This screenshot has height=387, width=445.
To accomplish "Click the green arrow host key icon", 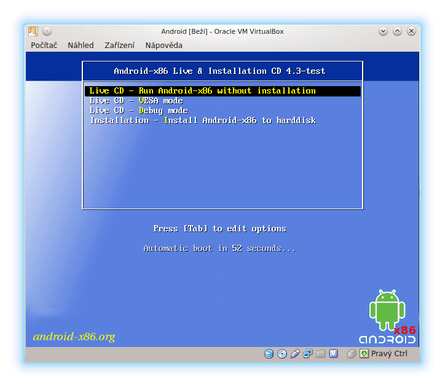I will click(364, 354).
